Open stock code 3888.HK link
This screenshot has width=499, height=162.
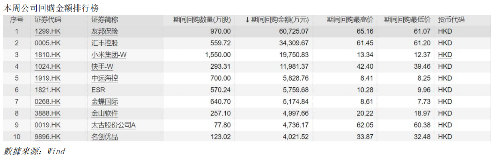pyautogui.click(x=47, y=114)
